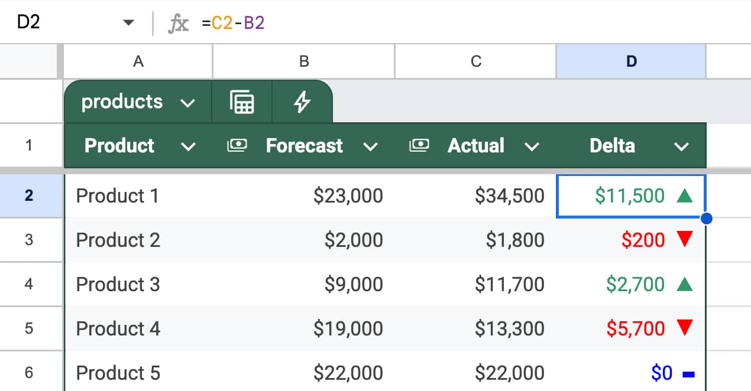
Task: Open the Product column dropdown
Action: point(188,146)
